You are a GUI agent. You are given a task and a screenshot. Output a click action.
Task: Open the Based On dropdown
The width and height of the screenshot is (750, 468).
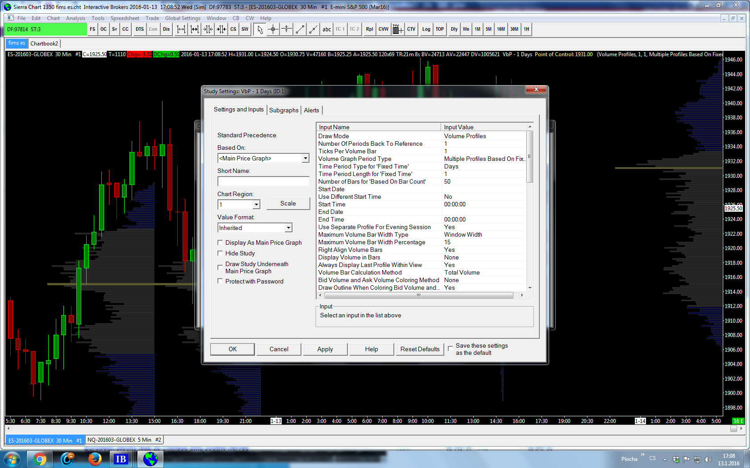pos(305,158)
